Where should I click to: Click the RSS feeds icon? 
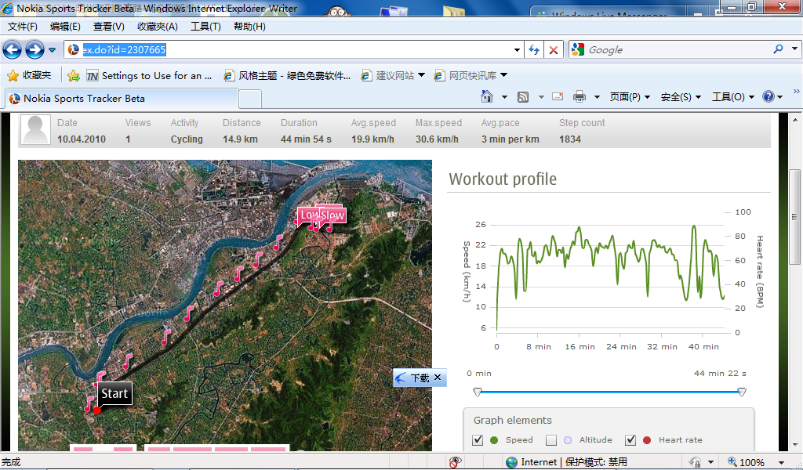click(x=523, y=96)
